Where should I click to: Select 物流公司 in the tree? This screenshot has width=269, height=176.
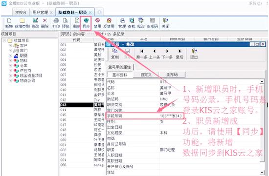click(x=27, y=80)
